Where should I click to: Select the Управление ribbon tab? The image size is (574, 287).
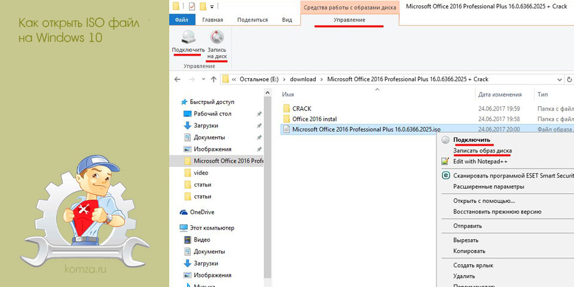349,20
